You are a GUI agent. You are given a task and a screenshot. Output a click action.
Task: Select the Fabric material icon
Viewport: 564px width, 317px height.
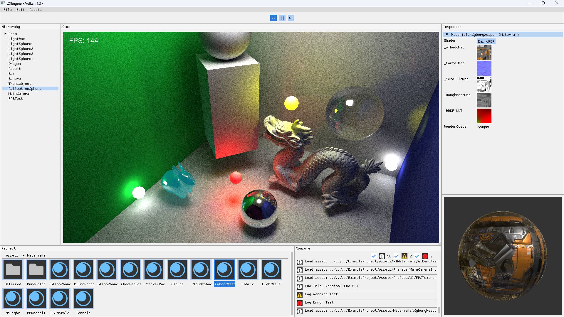(248, 269)
